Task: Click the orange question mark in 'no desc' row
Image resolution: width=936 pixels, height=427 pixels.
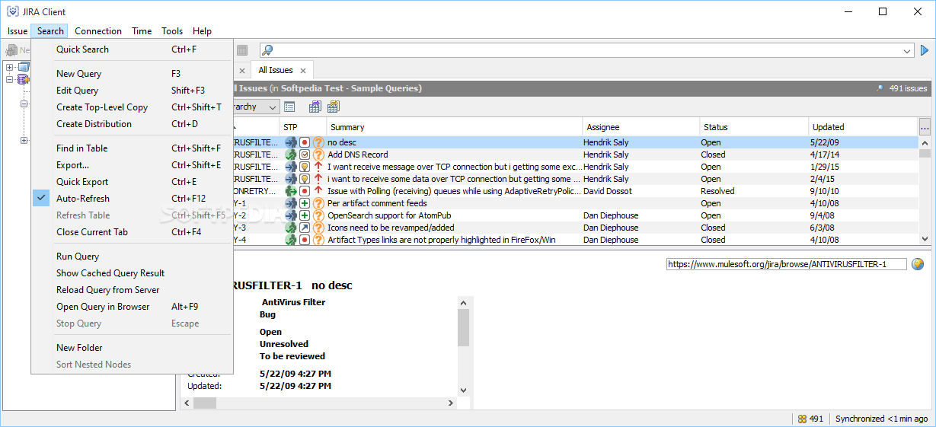Action: (318, 142)
